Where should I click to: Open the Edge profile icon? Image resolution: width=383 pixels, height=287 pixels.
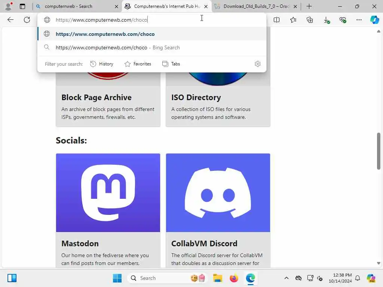click(x=9, y=6)
